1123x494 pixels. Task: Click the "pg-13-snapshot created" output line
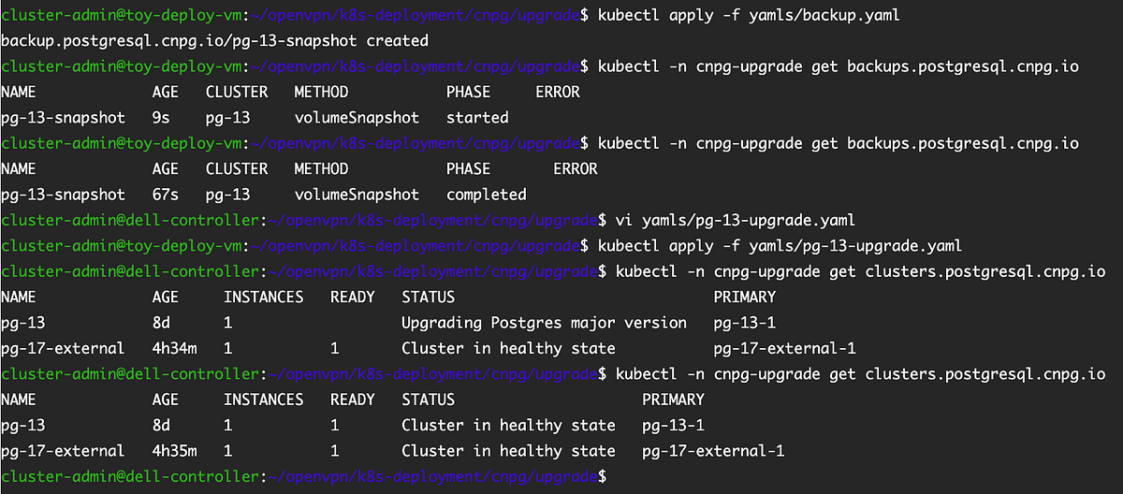point(214,41)
